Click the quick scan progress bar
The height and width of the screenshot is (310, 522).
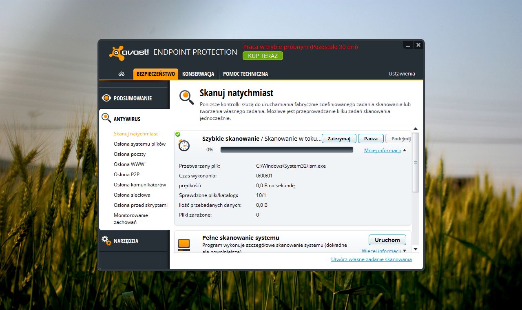point(287,150)
